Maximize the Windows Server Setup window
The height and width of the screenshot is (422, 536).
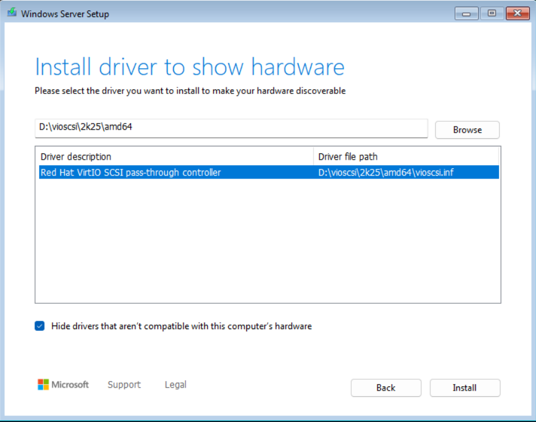[491, 13]
